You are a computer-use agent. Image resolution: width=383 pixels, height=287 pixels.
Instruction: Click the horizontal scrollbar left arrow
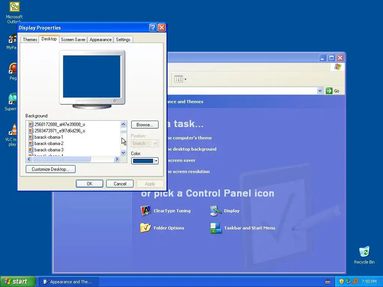click(29, 159)
